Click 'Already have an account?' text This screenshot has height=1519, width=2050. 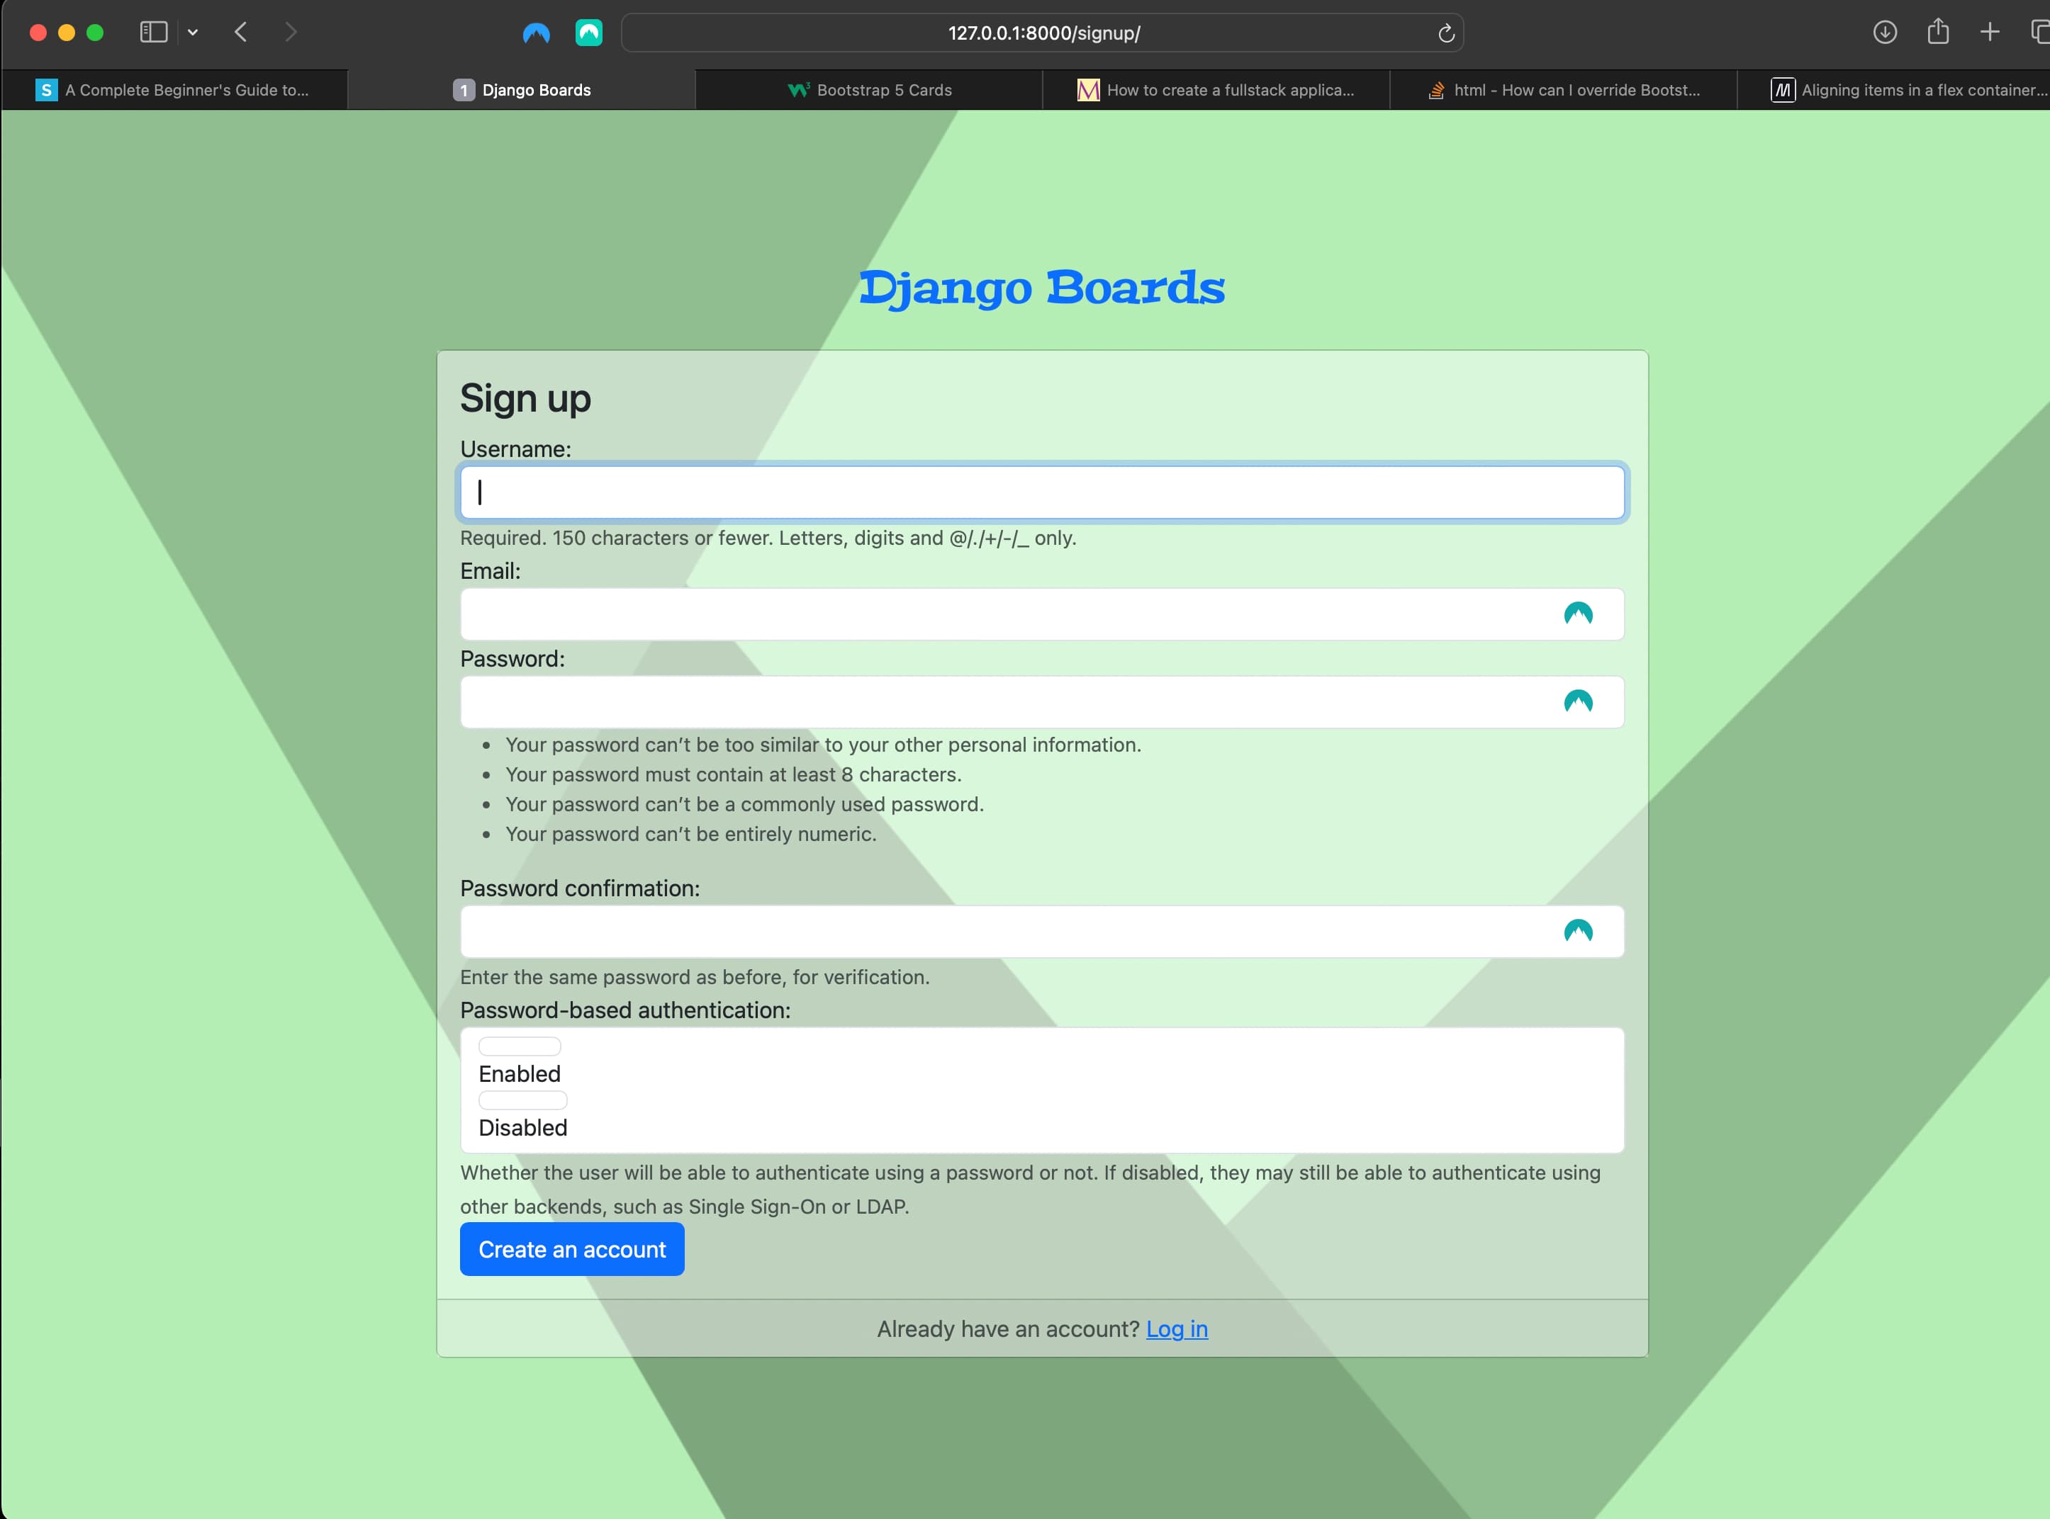1008,1328
